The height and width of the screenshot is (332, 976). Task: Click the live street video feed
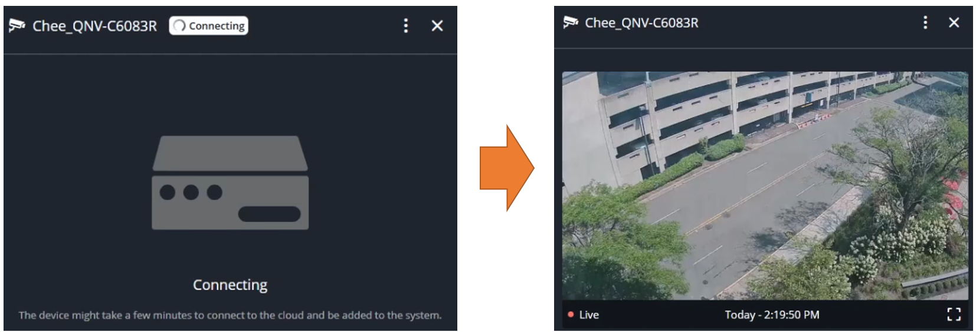[x=765, y=185]
